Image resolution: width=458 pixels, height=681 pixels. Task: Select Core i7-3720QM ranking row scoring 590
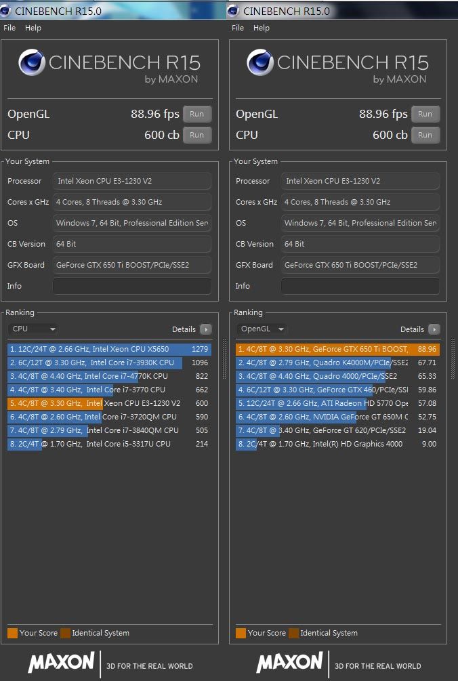click(x=109, y=417)
